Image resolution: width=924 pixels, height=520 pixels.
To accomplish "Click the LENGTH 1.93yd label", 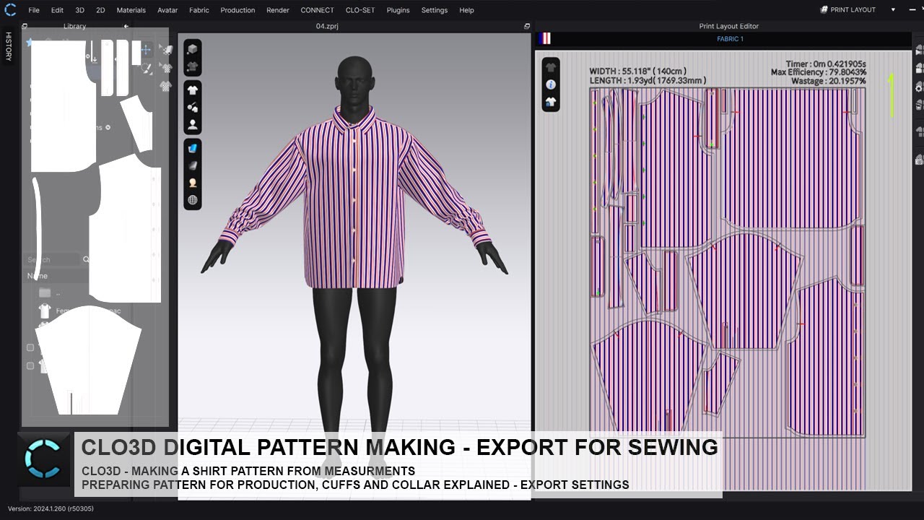I will coord(648,81).
